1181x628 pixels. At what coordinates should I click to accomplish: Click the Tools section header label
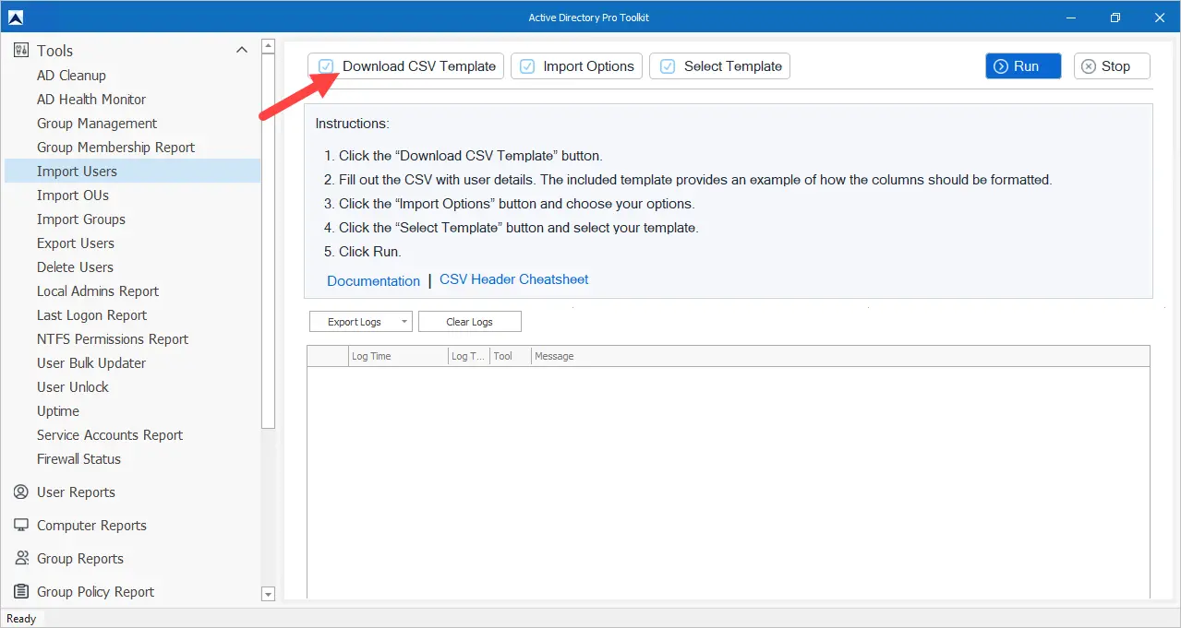(54, 51)
